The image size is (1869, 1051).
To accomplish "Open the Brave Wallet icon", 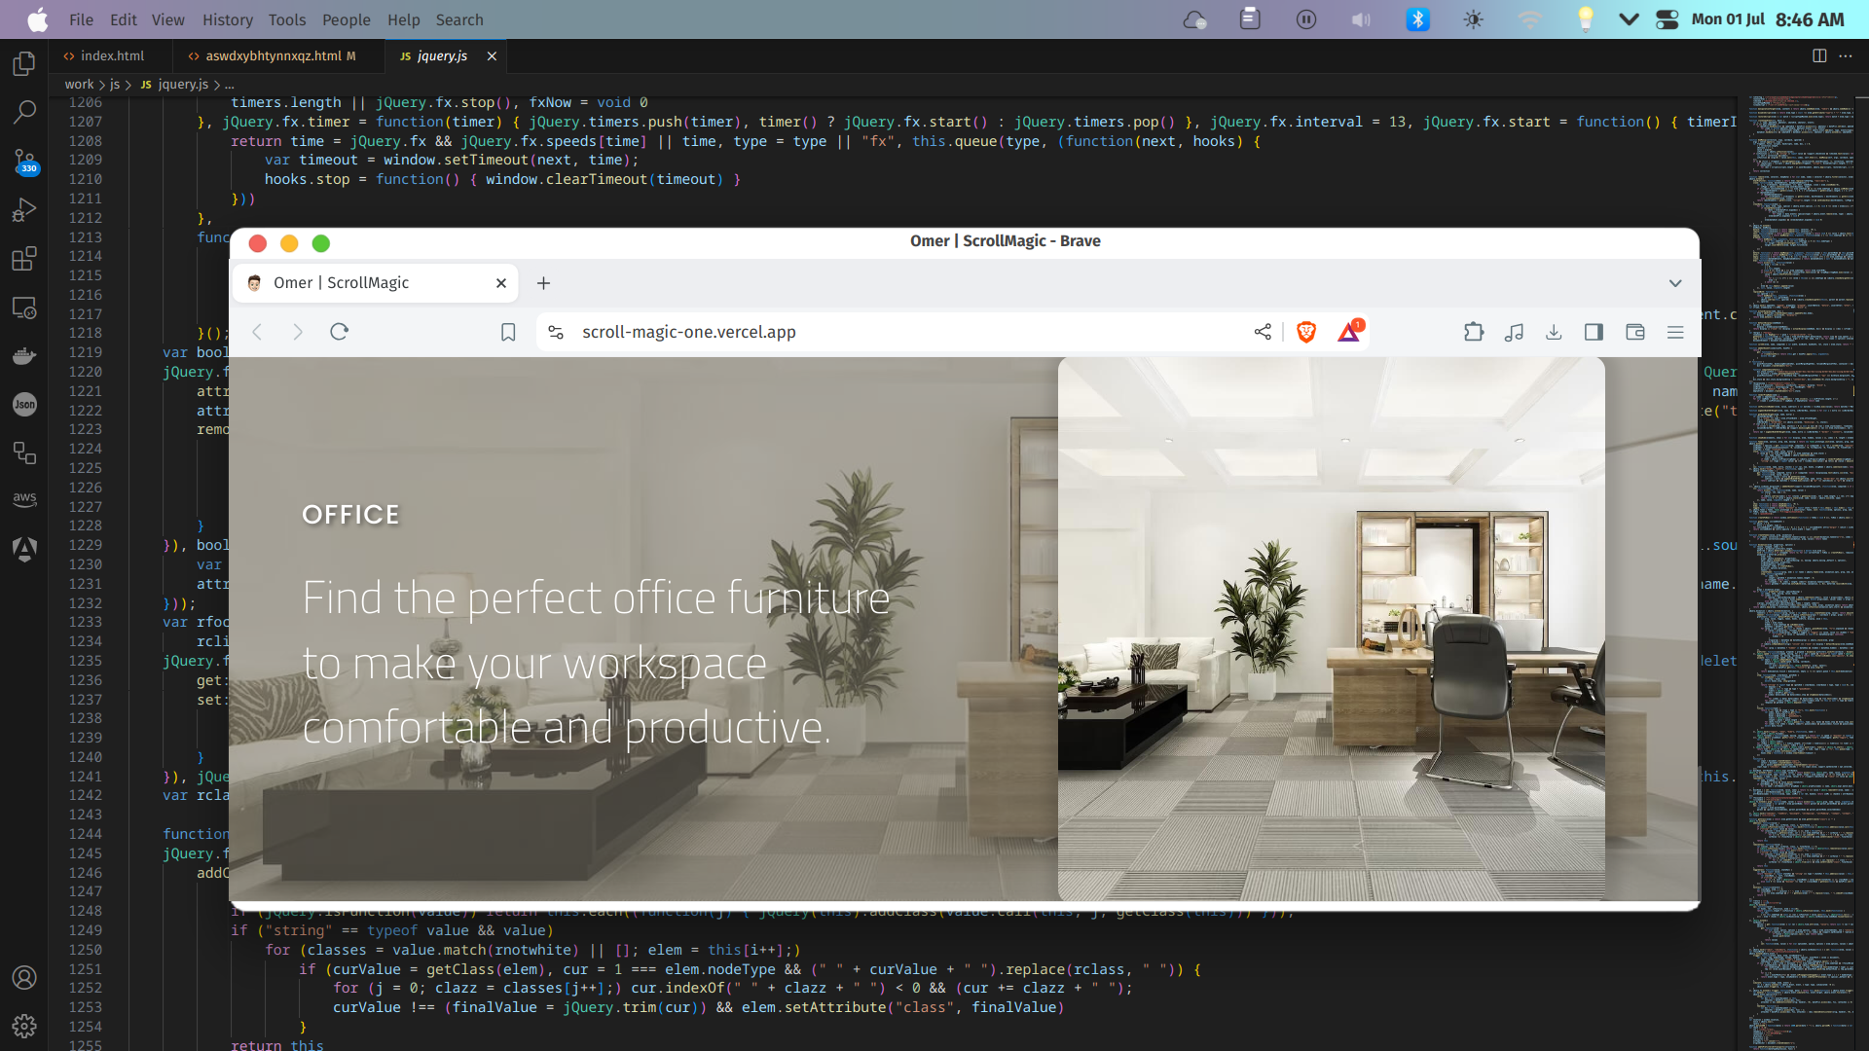I will (1635, 333).
